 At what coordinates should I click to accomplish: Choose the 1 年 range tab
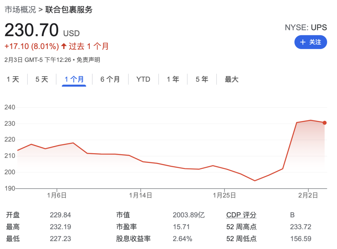[173, 79]
